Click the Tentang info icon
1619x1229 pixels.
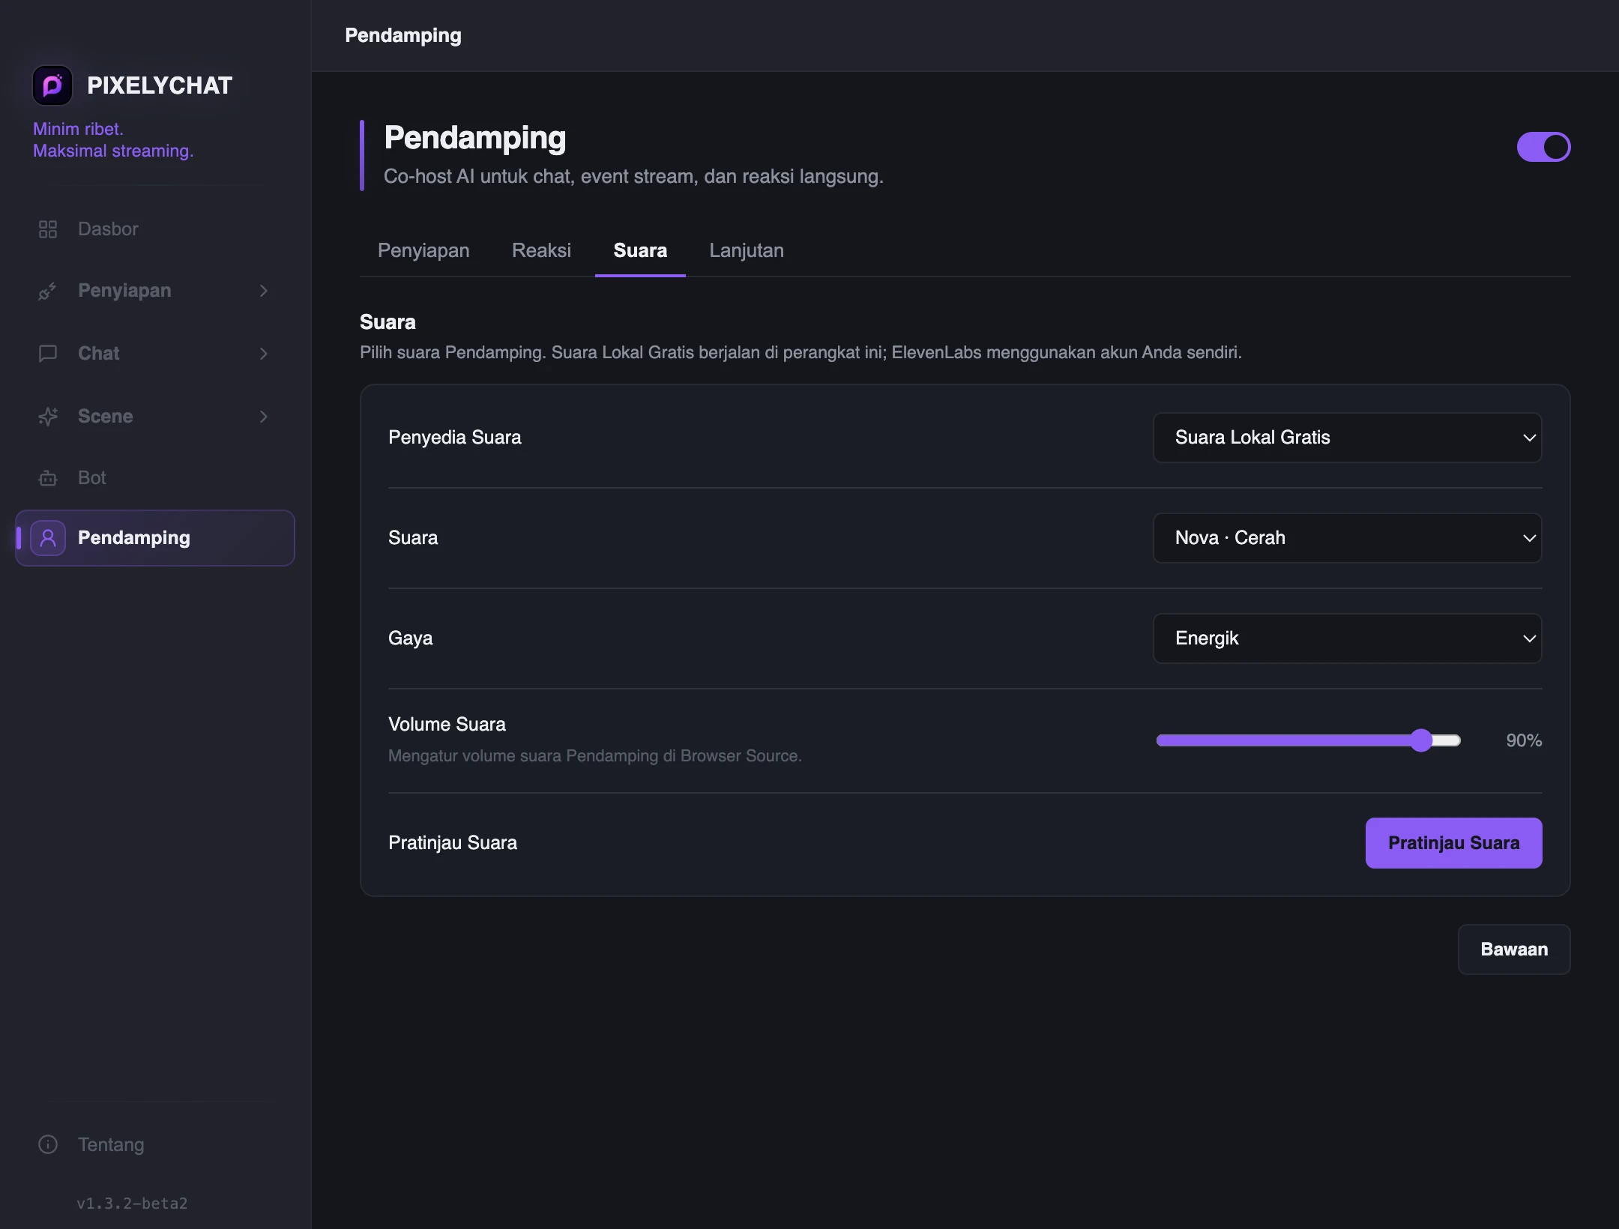pos(48,1144)
